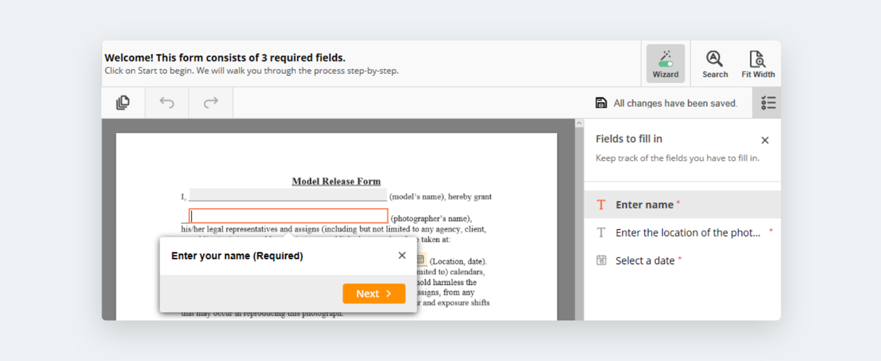Open the date picker in the document

[421, 260]
